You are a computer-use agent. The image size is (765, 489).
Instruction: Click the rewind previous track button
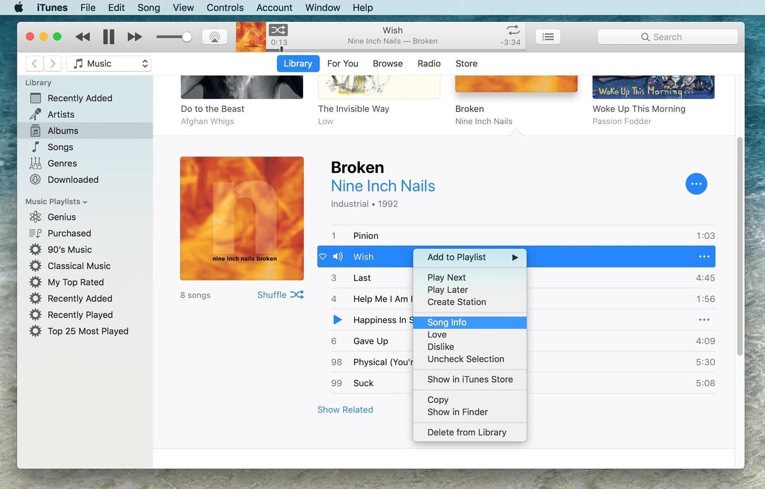(82, 37)
